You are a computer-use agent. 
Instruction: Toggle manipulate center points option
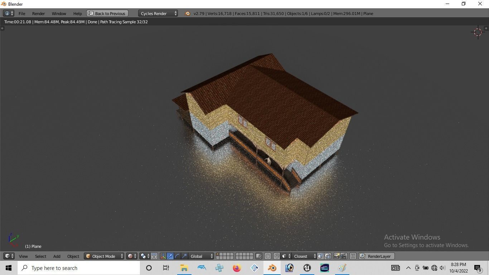154,256
